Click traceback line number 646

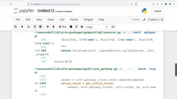coord(44,51)
